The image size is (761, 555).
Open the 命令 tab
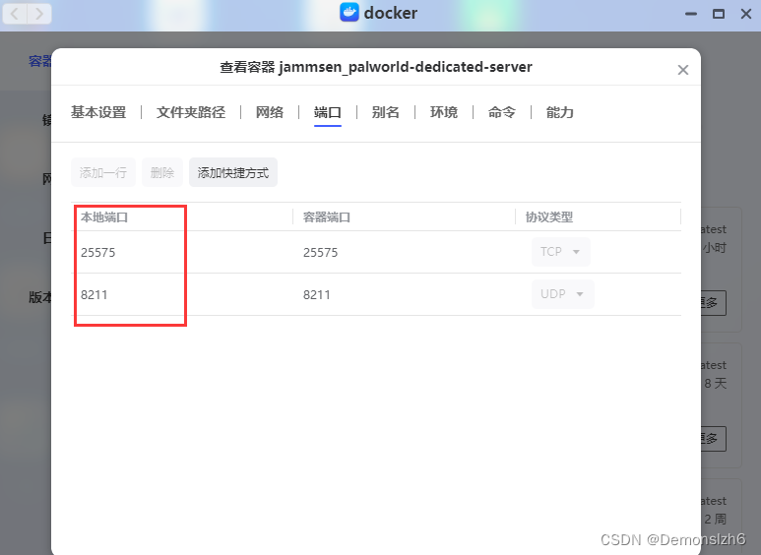coord(502,112)
